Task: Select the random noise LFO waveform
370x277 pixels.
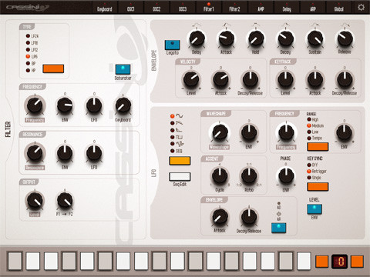Action: coord(177,144)
